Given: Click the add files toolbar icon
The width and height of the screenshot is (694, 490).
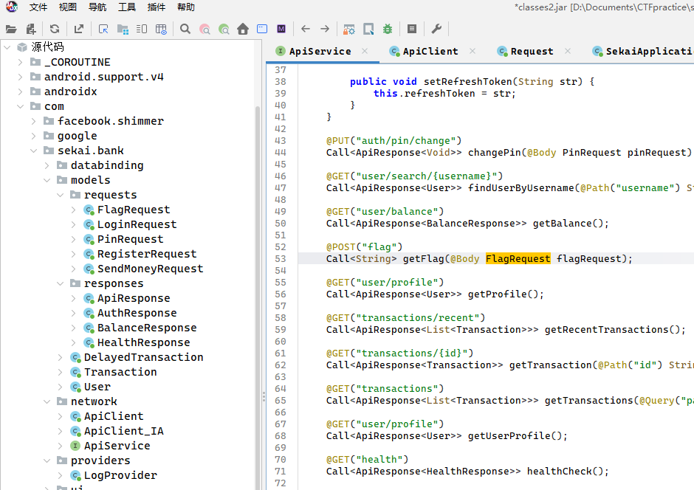Looking at the screenshot, I should tap(31, 30).
